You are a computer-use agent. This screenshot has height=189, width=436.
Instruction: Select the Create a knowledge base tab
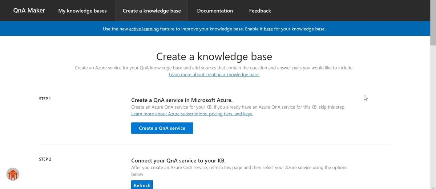coord(152,11)
